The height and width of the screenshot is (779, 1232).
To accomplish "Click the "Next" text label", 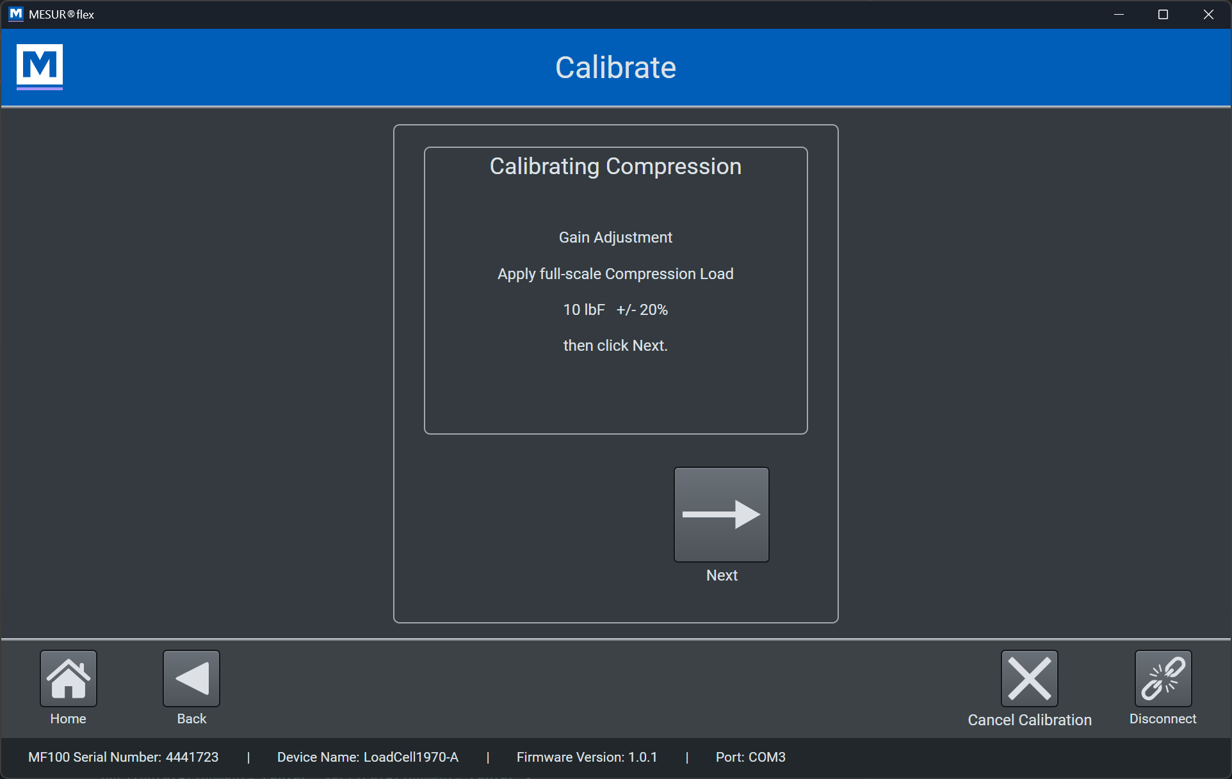I will coord(722,575).
